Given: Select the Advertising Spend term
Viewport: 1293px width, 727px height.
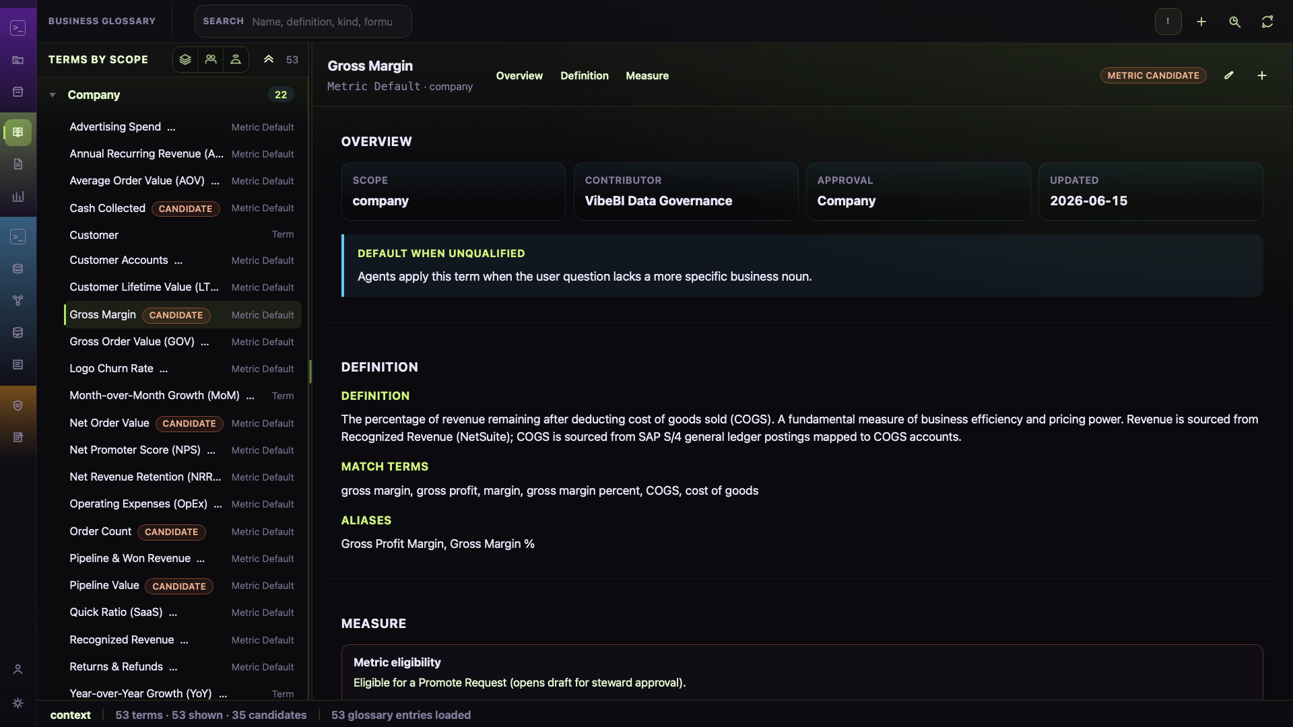Looking at the screenshot, I should 182,127.
